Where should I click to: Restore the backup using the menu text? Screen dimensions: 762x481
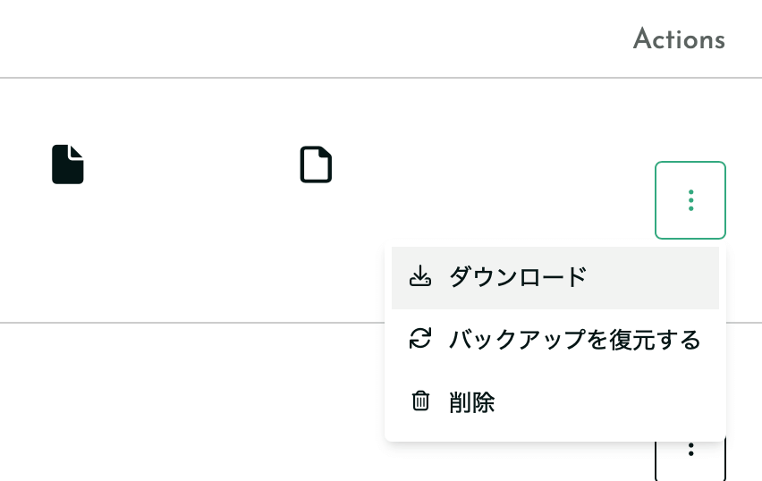pos(574,339)
